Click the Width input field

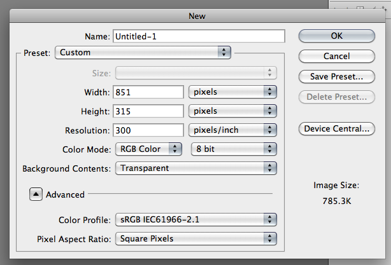[x=148, y=92]
